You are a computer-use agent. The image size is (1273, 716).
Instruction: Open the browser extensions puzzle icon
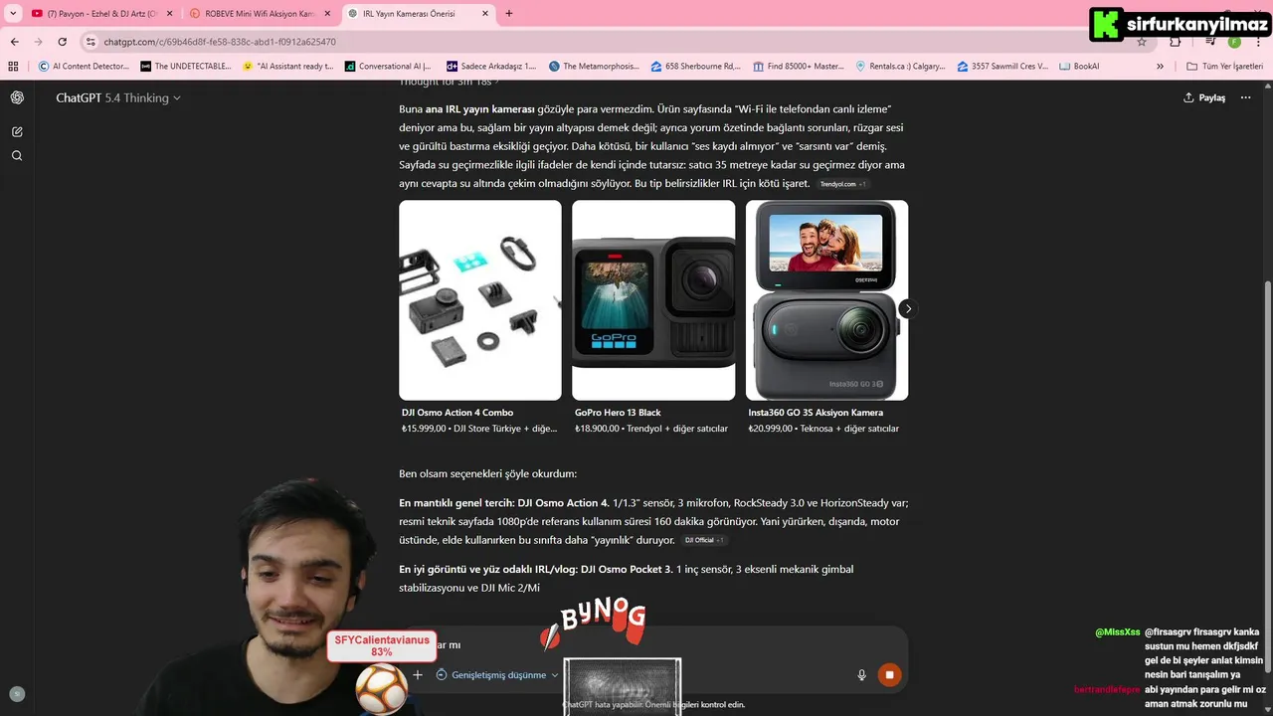click(x=1176, y=42)
